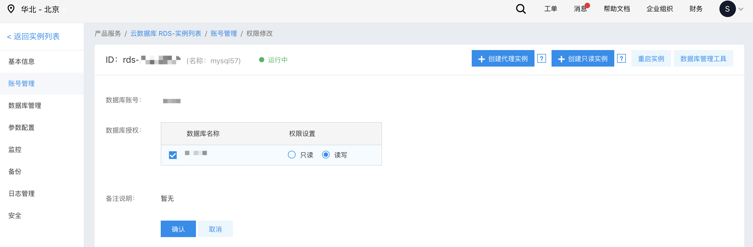Click the location pin icon
753x247 pixels.
(x=11, y=9)
